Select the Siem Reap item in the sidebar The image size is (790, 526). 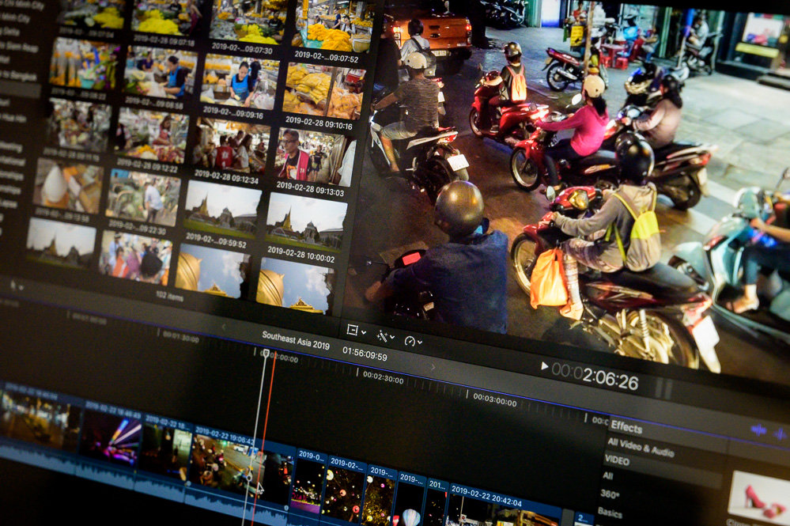coord(19,47)
